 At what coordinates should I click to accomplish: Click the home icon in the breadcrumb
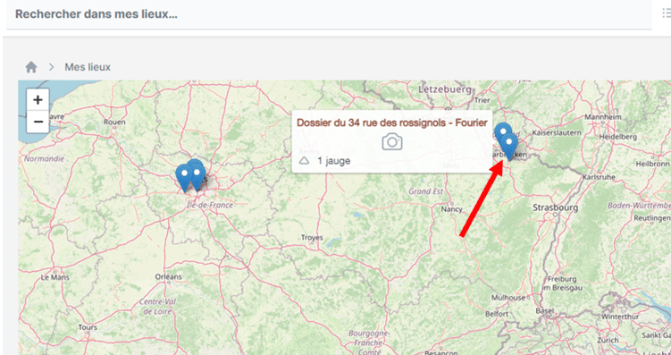point(31,67)
